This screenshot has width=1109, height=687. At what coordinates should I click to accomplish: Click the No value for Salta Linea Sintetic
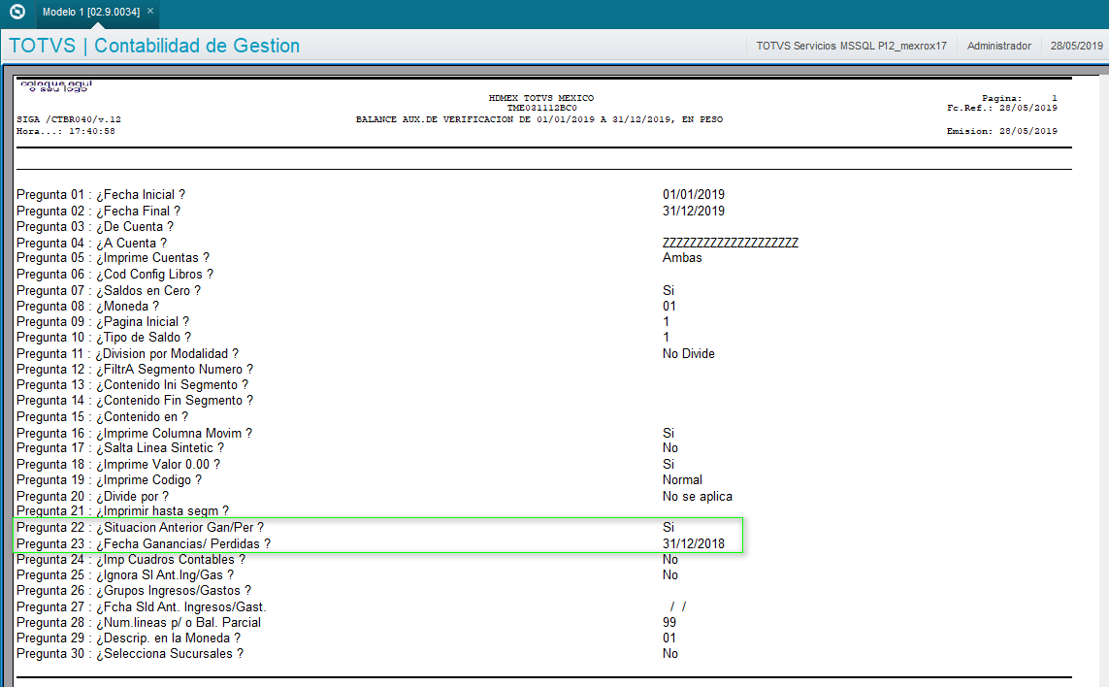[x=669, y=448]
